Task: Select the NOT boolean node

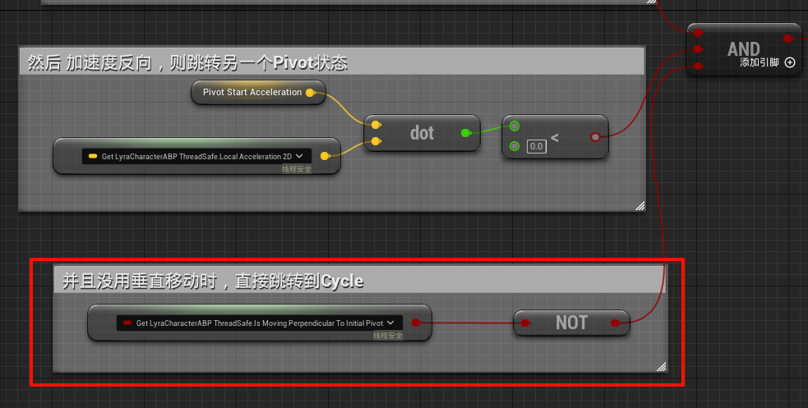Action: coord(571,323)
